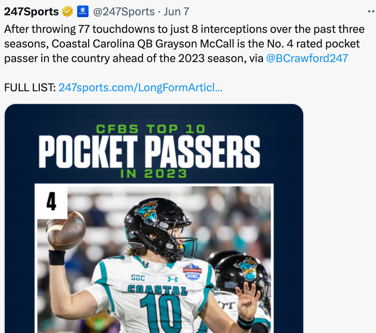Click the verified badge next to 247Sports

click(67, 11)
